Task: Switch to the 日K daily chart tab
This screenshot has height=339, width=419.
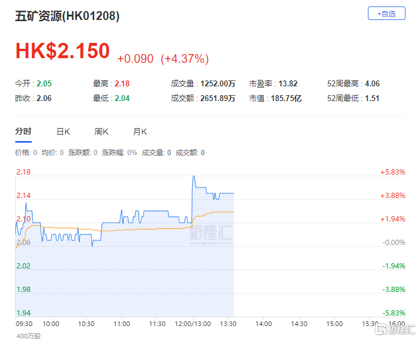Action: point(63,132)
